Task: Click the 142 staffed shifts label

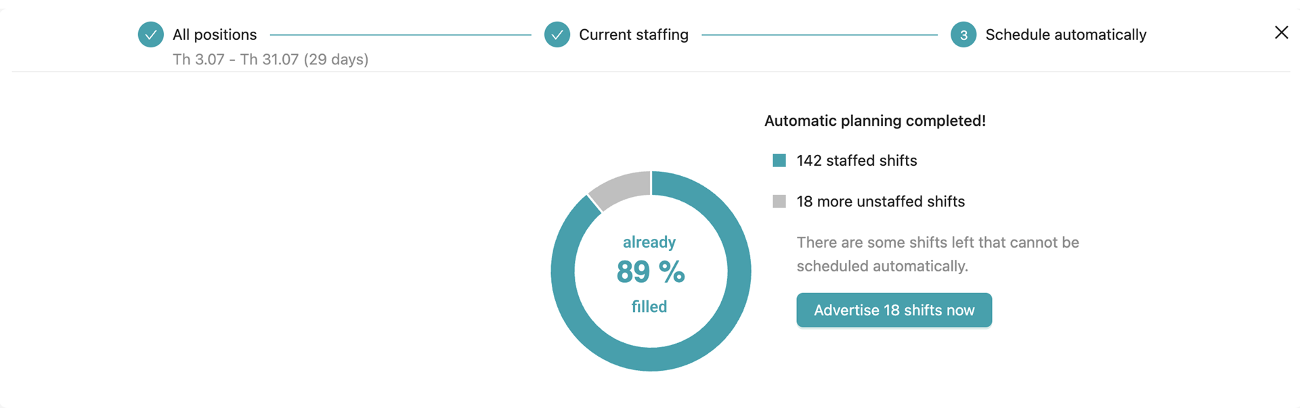Action: click(x=856, y=160)
